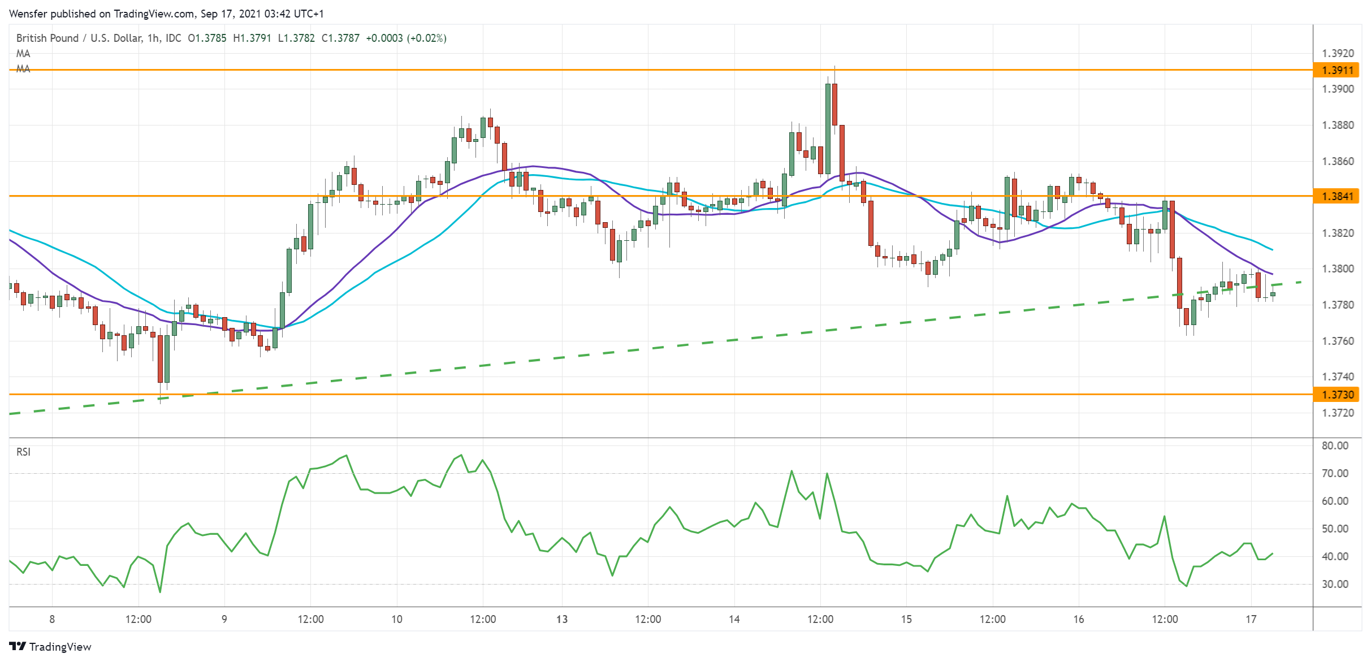Click the second MA indicator label
The height and width of the screenshot is (662, 1371).
click(x=24, y=68)
